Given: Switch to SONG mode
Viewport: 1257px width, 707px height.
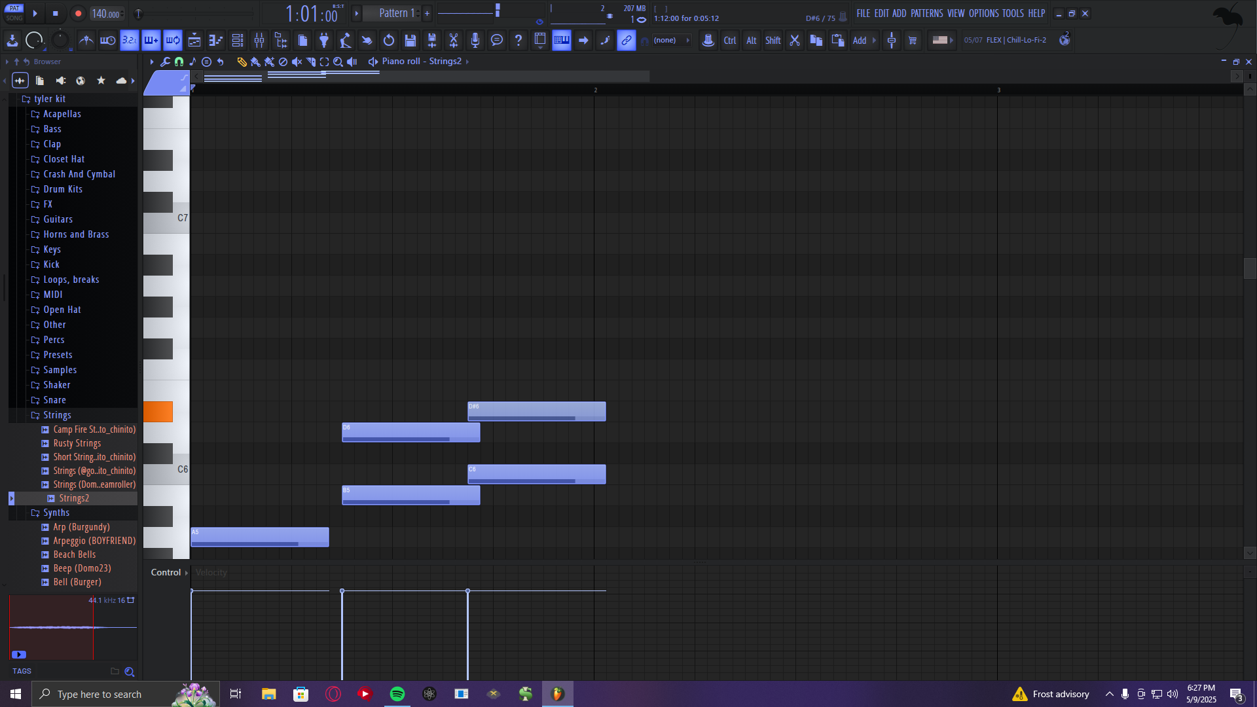Looking at the screenshot, I should [x=14, y=18].
